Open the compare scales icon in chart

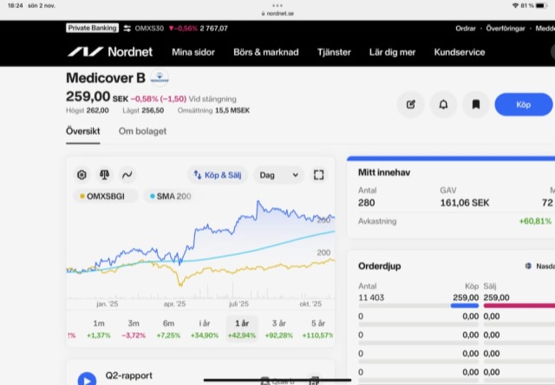(104, 175)
